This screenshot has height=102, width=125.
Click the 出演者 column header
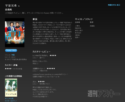[77, 22]
